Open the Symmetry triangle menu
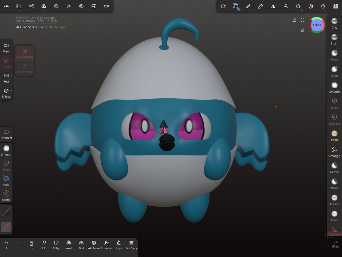This screenshot has height=257, width=342. pos(273,6)
